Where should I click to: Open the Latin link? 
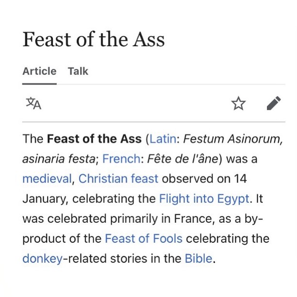click(x=163, y=139)
